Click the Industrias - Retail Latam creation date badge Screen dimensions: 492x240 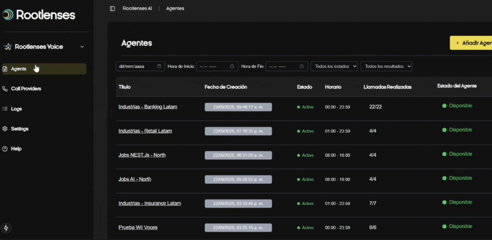click(x=238, y=131)
